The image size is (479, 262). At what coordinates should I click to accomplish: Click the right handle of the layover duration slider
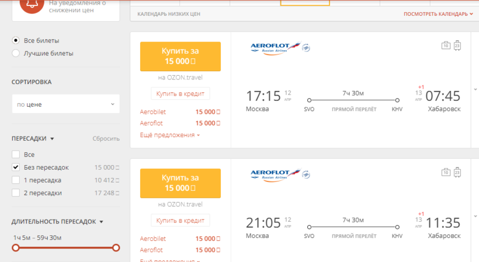point(116,247)
